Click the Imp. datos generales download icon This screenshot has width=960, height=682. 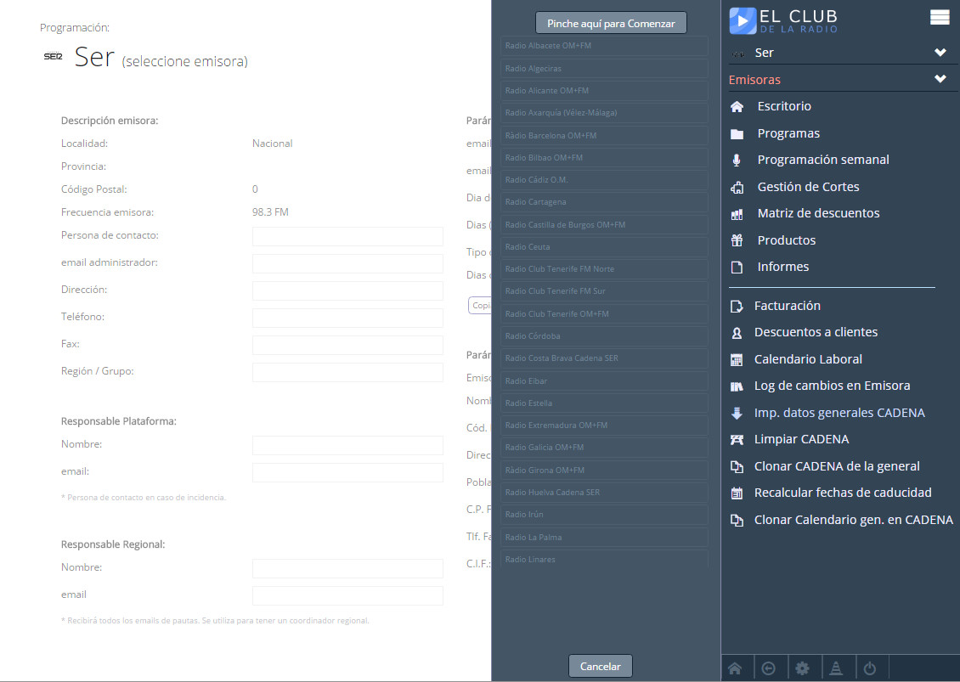click(737, 413)
